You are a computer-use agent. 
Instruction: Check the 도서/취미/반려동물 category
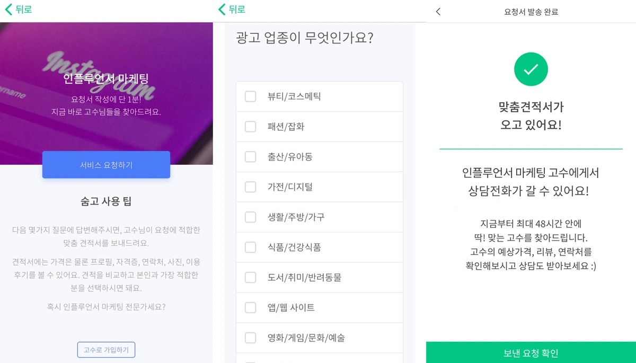coord(251,277)
